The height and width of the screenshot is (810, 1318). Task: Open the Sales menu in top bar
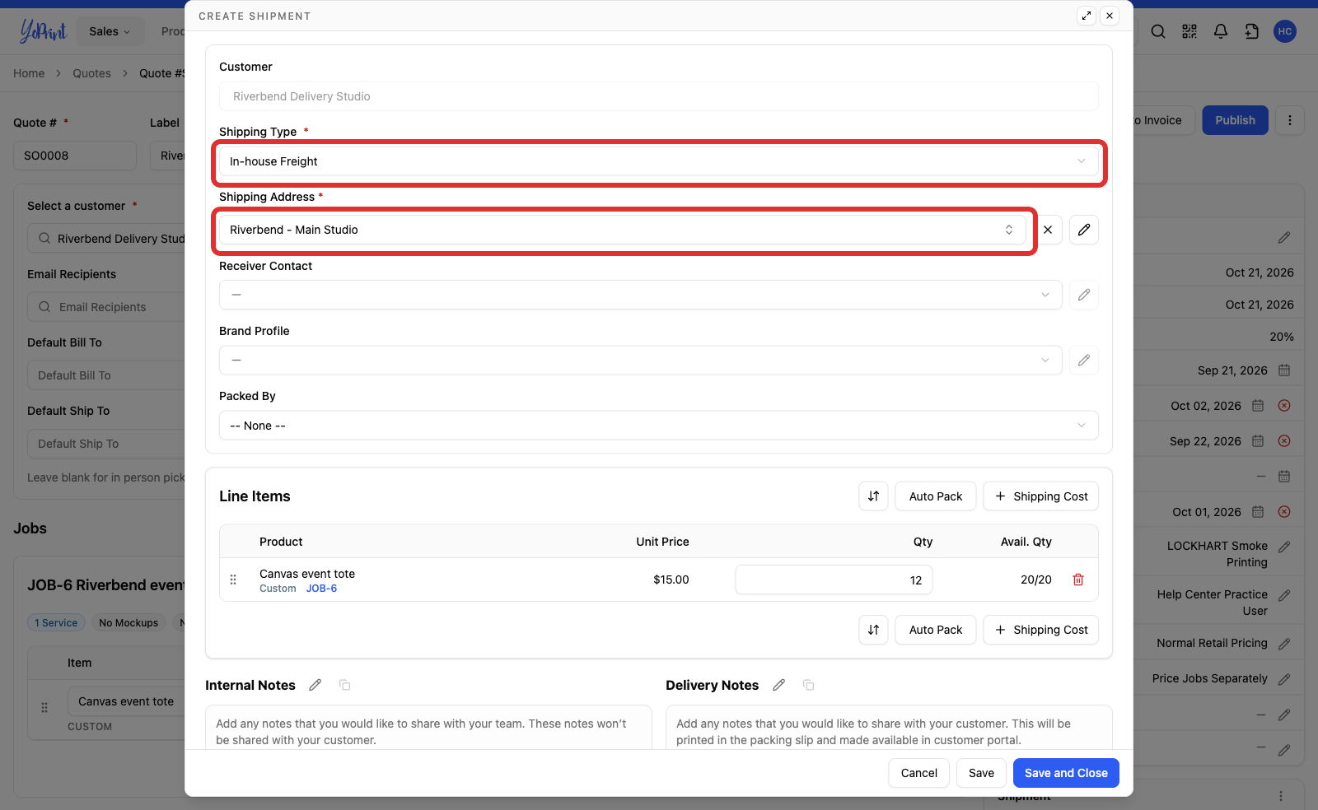(x=110, y=31)
